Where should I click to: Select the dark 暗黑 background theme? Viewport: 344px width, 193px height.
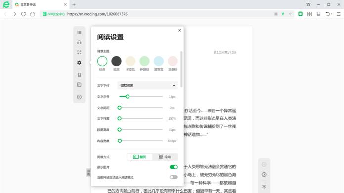[x=116, y=61]
